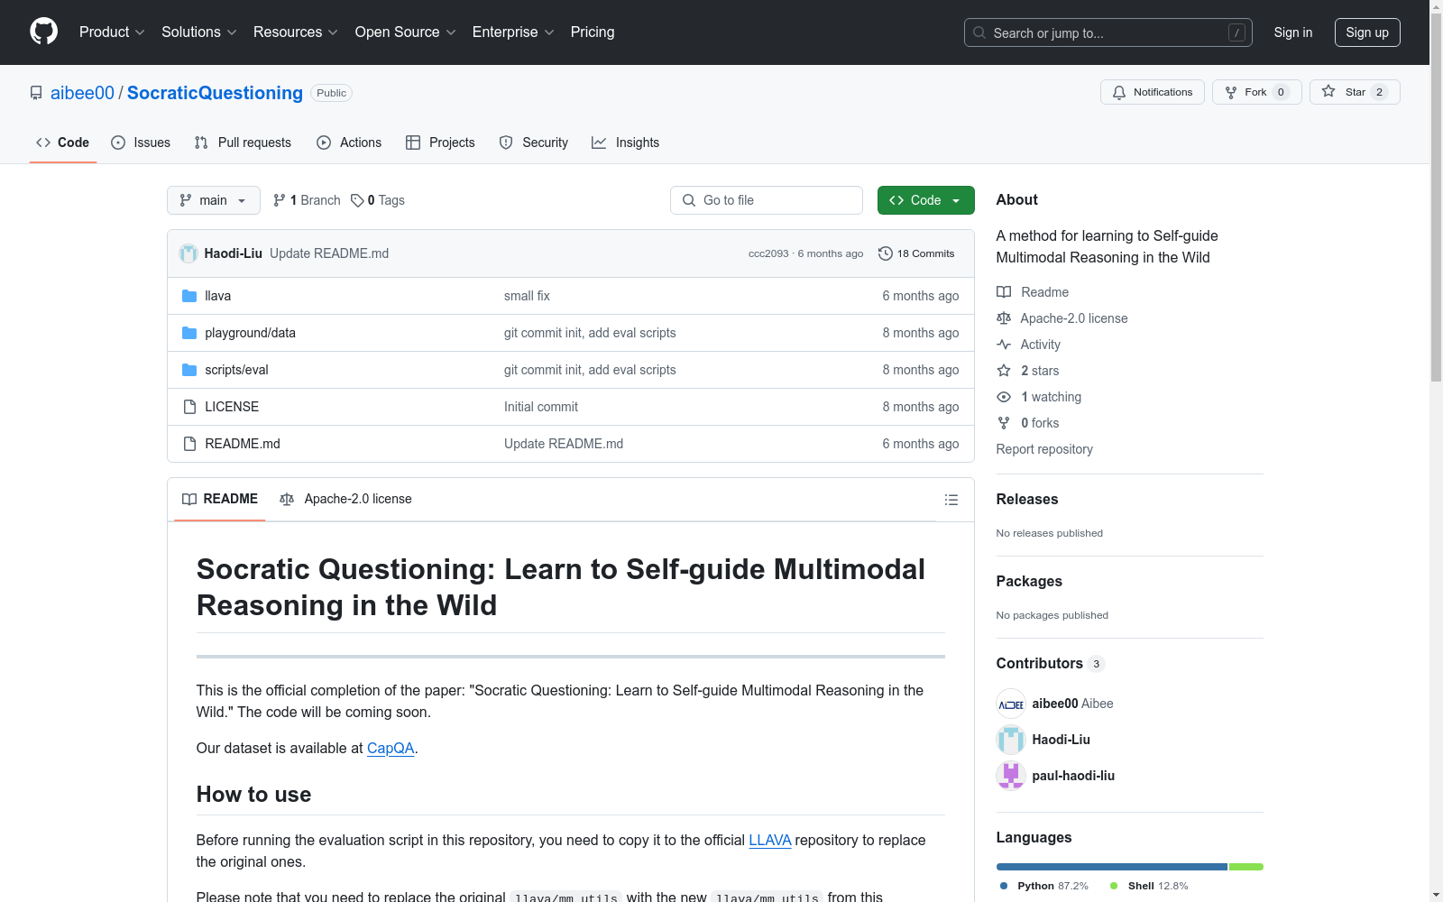Click the pulse icon next to Activity
The image size is (1443, 902).
click(1004, 345)
